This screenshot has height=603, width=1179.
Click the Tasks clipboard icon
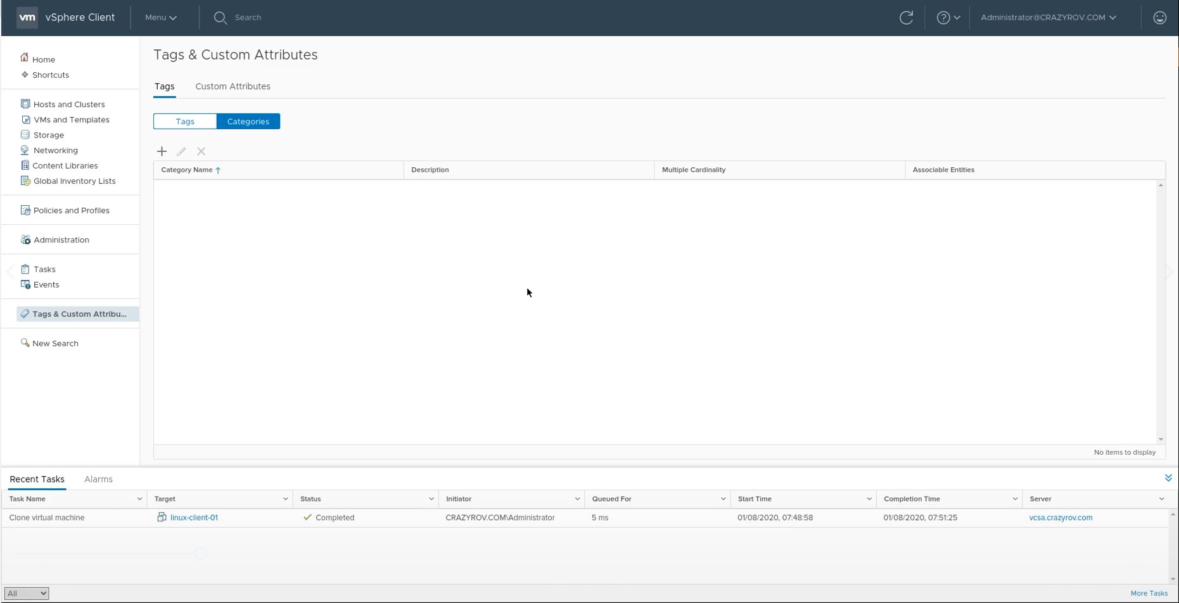click(25, 269)
